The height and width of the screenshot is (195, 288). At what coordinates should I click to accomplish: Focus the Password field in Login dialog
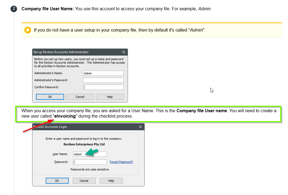(90, 162)
